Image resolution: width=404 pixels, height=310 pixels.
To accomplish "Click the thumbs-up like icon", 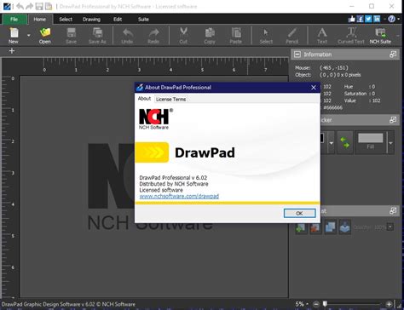I will (x=352, y=19).
